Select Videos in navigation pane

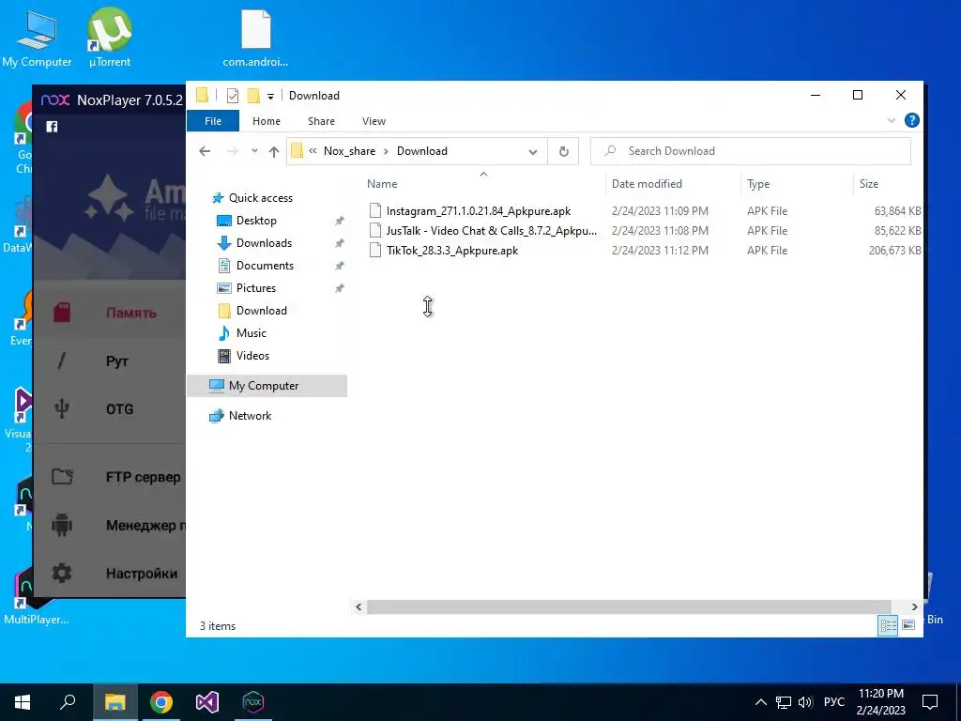252,356
